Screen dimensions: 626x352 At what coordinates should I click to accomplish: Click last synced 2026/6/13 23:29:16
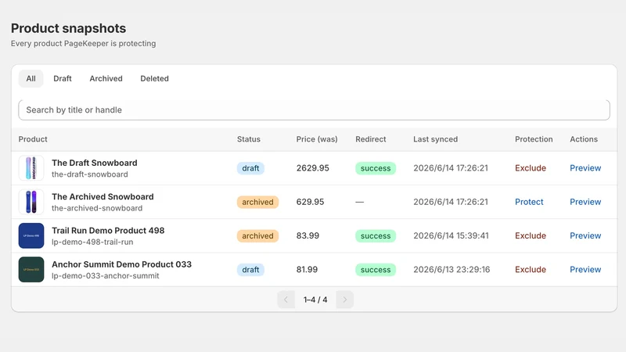[x=452, y=269]
